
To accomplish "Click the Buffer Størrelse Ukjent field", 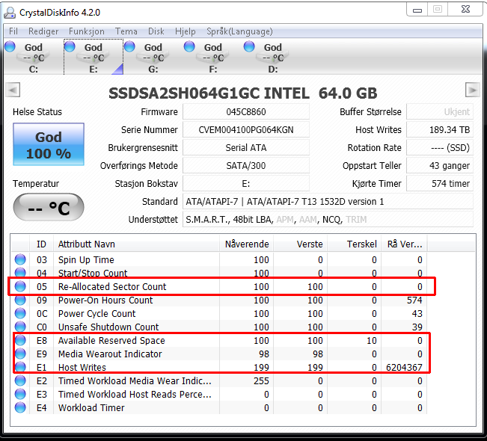I will pos(440,111).
